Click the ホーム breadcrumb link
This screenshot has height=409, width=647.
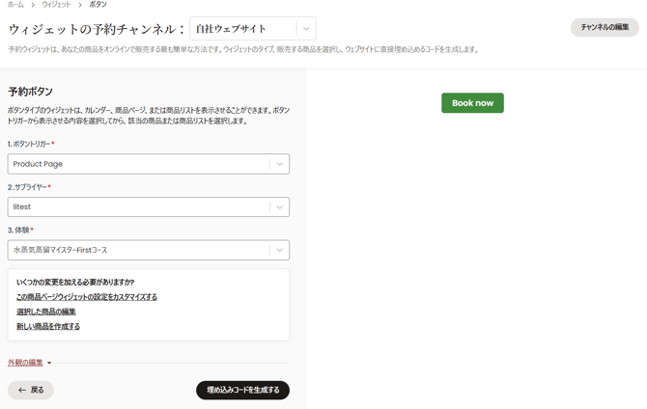pyautogui.click(x=15, y=5)
